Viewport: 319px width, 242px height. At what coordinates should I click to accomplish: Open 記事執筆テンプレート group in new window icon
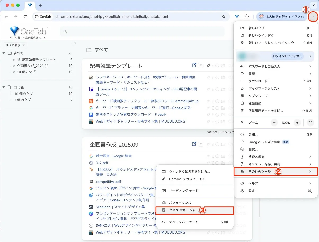click(194, 65)
